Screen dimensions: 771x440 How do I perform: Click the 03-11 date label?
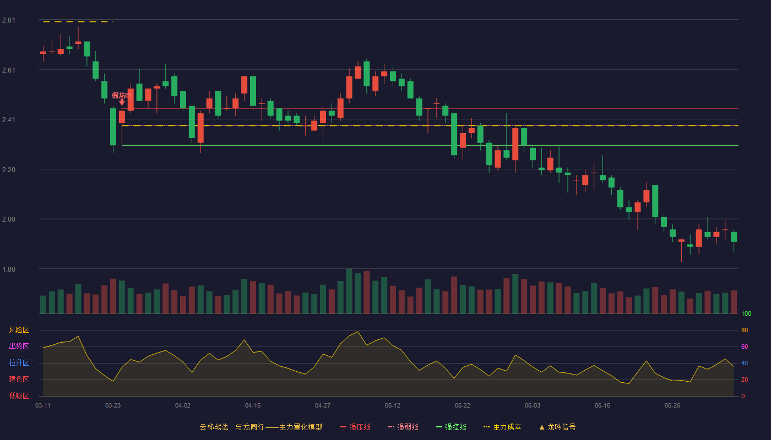43,405
